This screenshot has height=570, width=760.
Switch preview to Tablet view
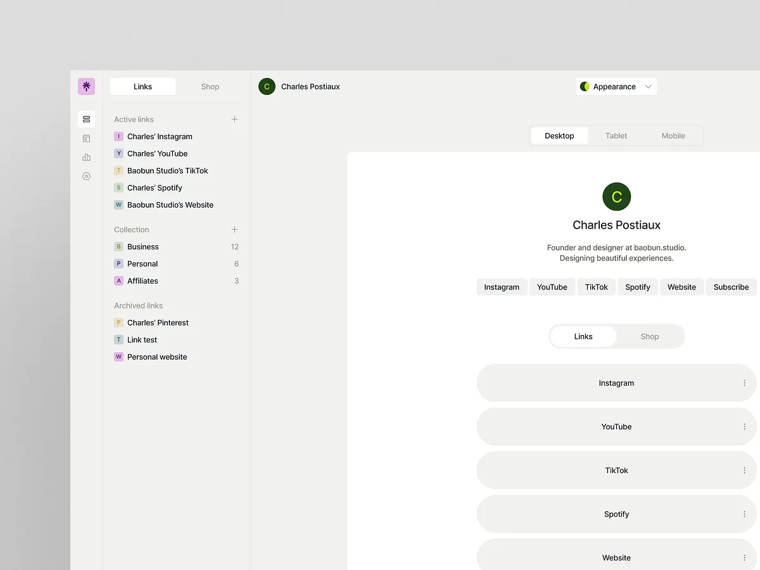[616, 136]
